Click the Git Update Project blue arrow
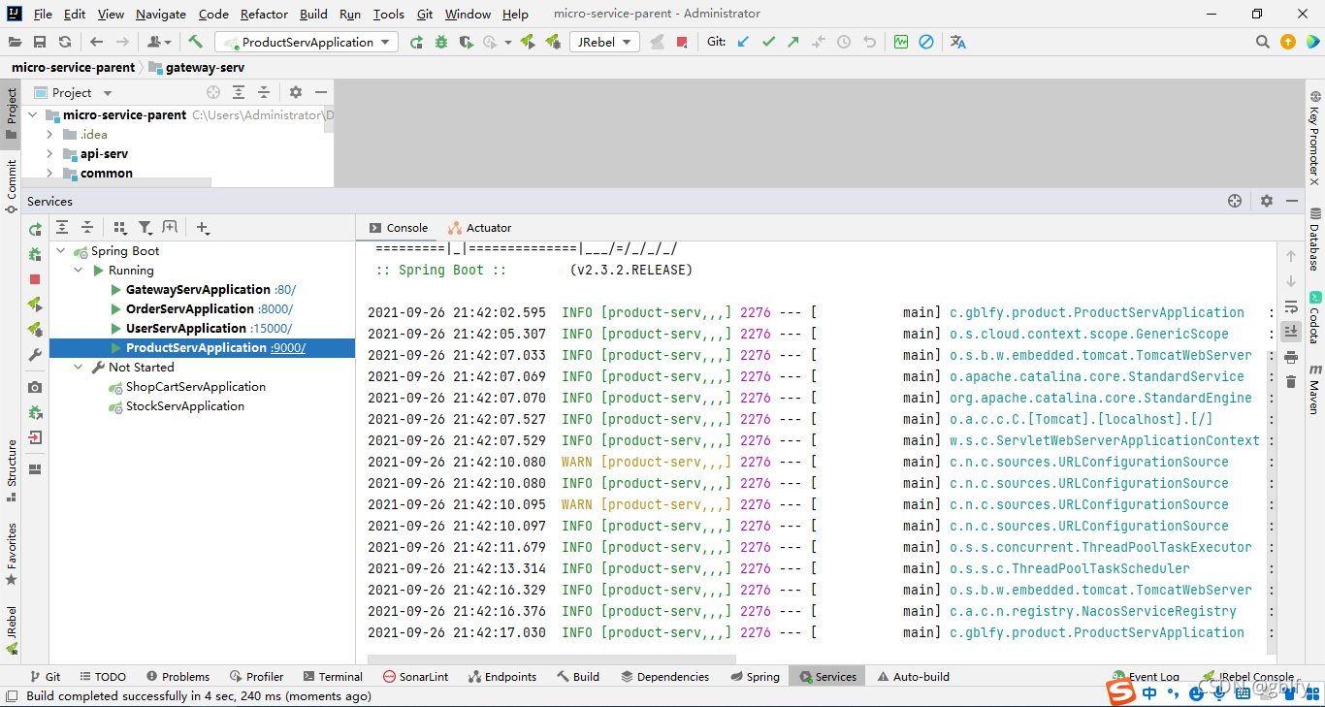The height and width of the screenshot is (707, 1325). pos(744,42)
